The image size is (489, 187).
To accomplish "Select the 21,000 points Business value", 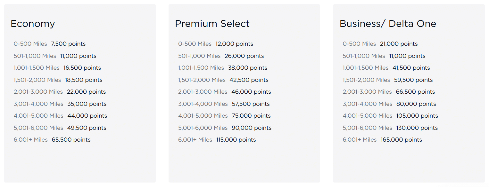I will point(399,44).
